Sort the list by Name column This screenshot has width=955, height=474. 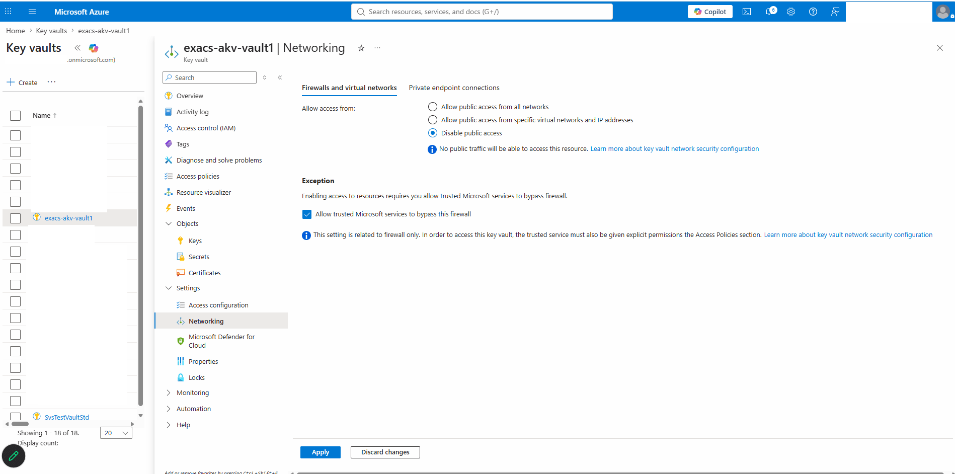tap(45, 116)
